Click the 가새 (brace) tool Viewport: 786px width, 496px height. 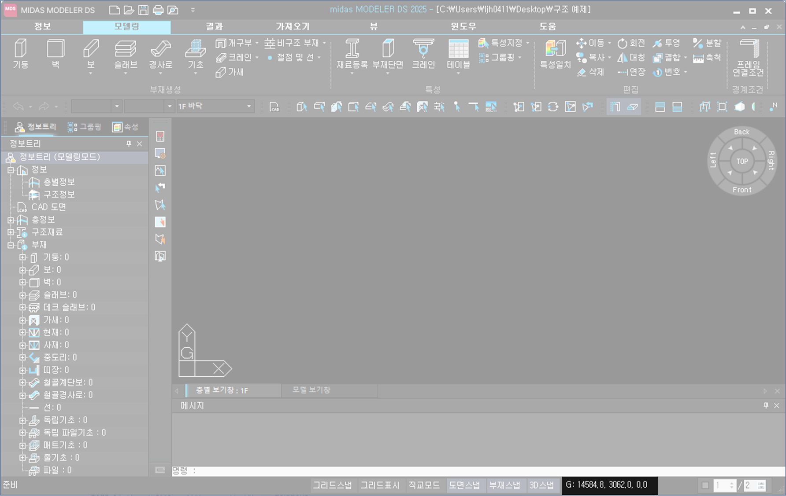(x=230, y=72)
